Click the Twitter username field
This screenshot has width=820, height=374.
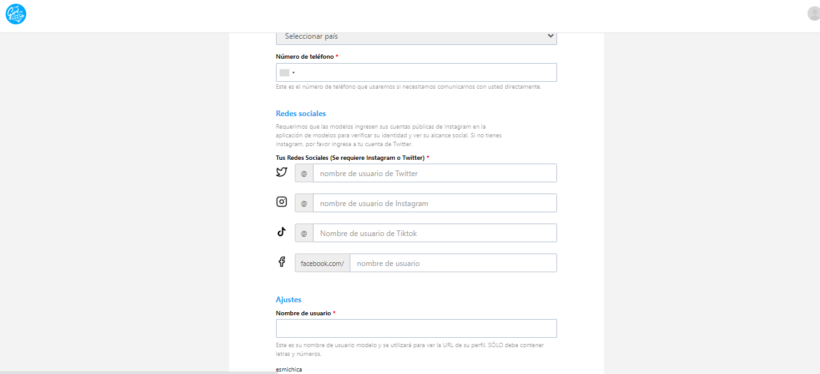434,174
